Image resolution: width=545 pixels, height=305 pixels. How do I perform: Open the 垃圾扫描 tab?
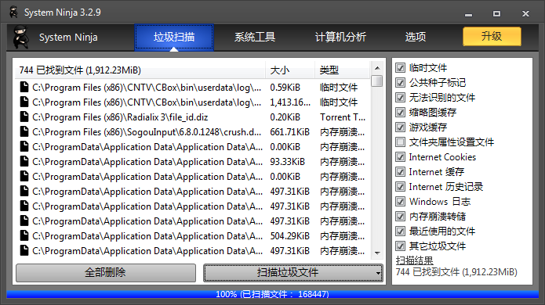174,37
